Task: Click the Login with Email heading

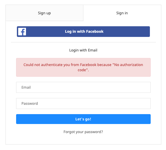Action: (83, 50)
